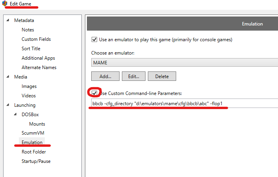
Task: Click the LaunchBox cube icon in title bar
Action: pos(5,4)
